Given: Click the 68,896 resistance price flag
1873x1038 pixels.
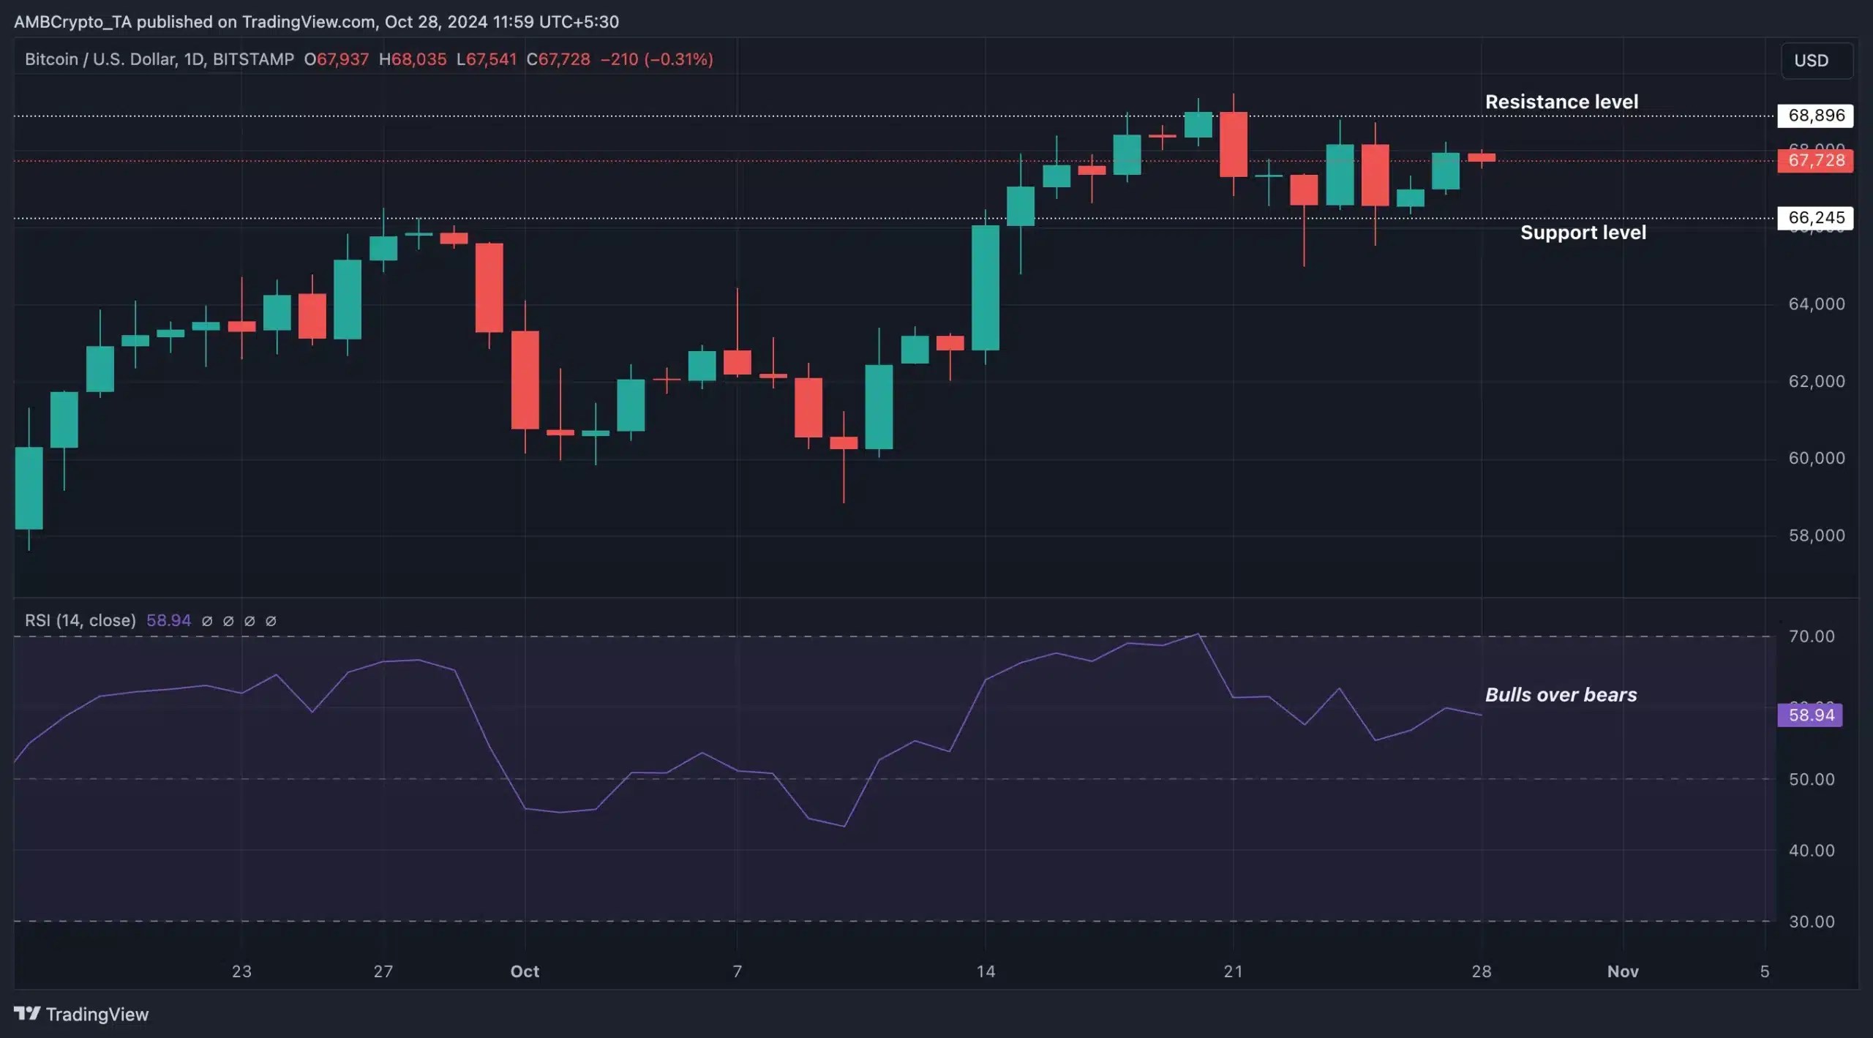Looking at the screenshot, I should (x=1814, y=115).
